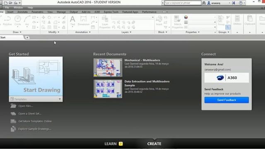Select the Mirror tool in Modify panel
This screenshot has height=149, width=265.
tap(49, 22)
